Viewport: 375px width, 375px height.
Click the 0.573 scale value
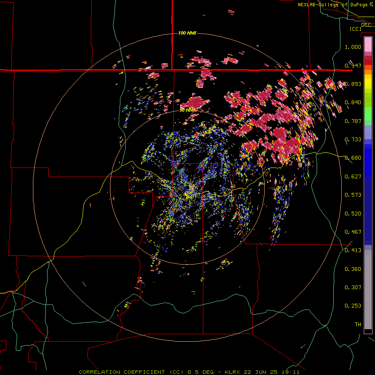coord(353,195)
